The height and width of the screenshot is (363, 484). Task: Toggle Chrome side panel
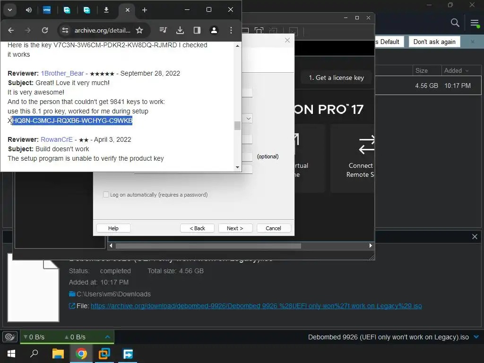(x=197, y=30)
